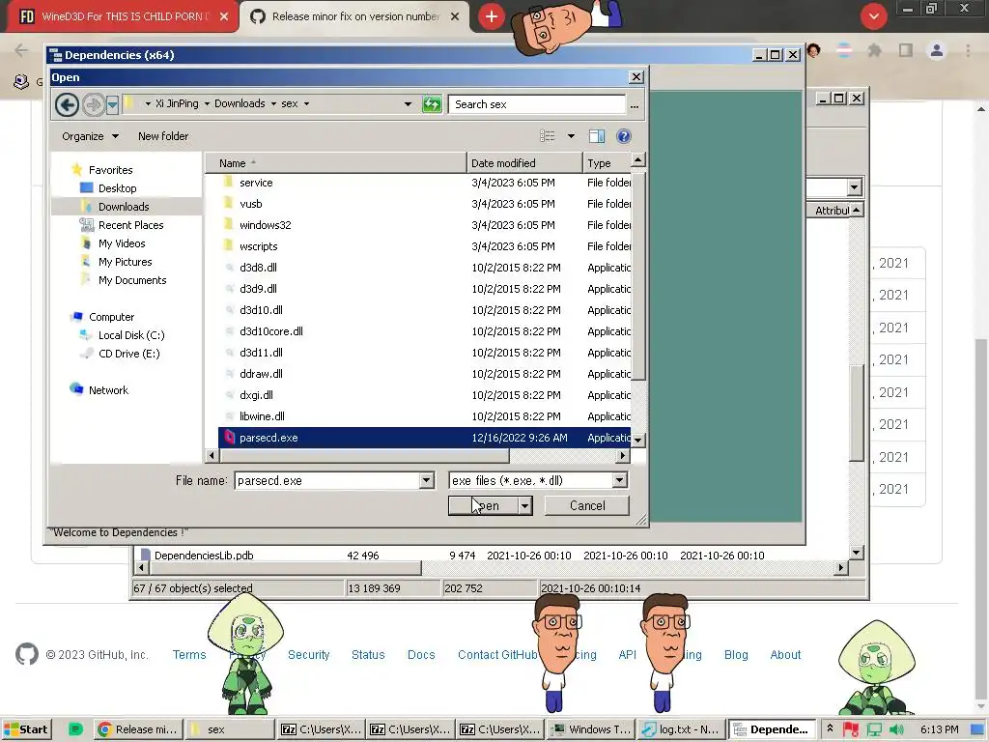This screenshot has width=989, height=742.
Task: Select the Xi JinPing breadcrumb
Action: pyautogui.click(x=178, y=103)
